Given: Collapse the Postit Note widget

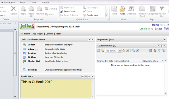Looking at the screenshot, I should pyautogui.click(x=83, y=77).
